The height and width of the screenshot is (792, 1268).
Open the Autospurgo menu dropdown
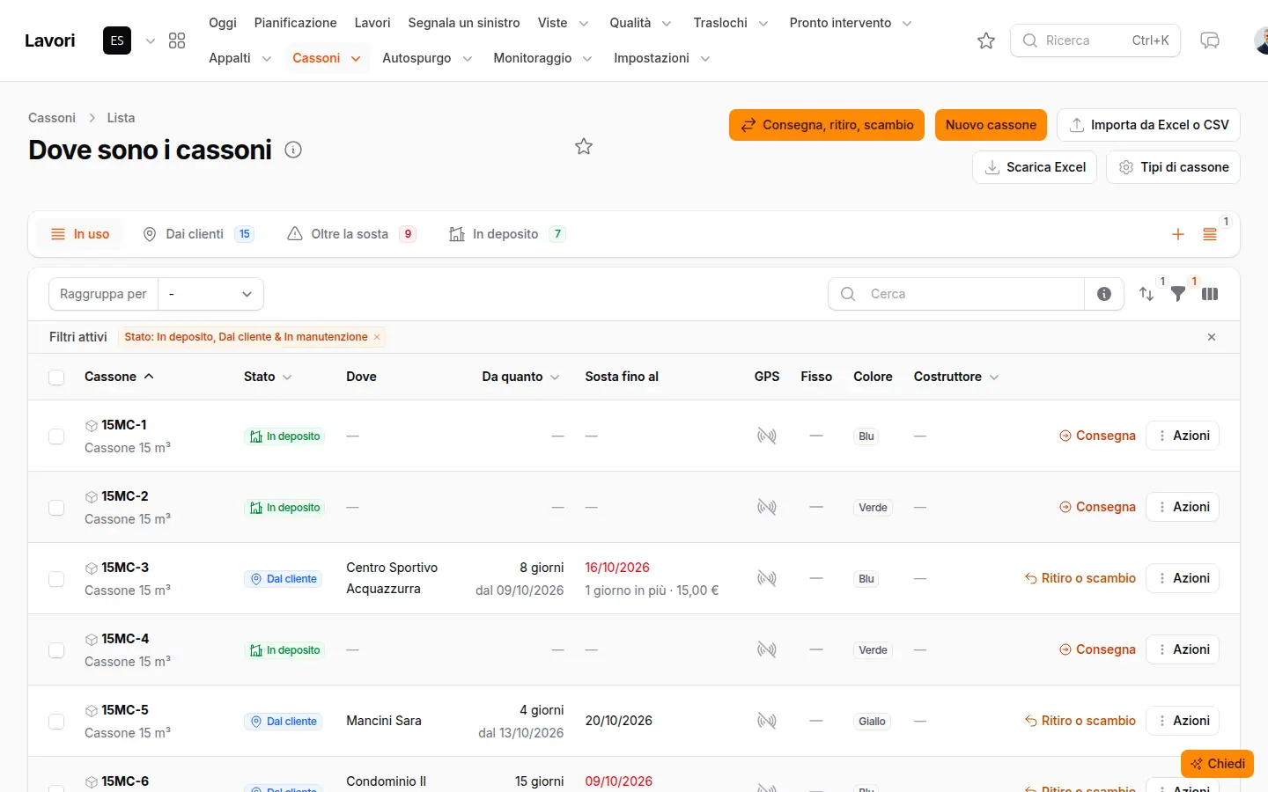pos(427,58)
